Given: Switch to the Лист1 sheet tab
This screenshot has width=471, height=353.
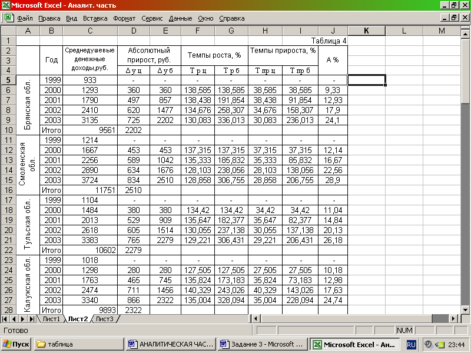Looking at the screenshot, I should tap(51, 319).
